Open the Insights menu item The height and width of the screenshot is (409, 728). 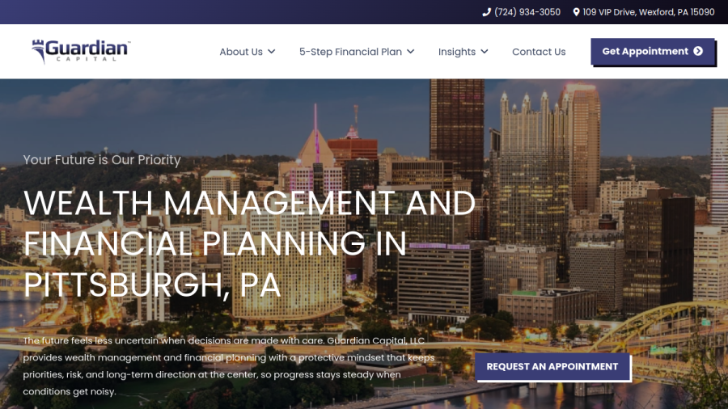(457, 52)
